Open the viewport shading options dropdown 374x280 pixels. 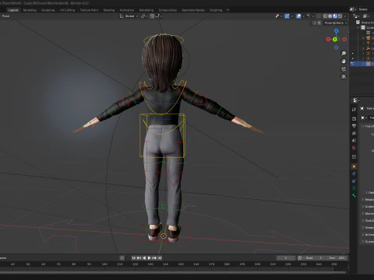(345, 16)
